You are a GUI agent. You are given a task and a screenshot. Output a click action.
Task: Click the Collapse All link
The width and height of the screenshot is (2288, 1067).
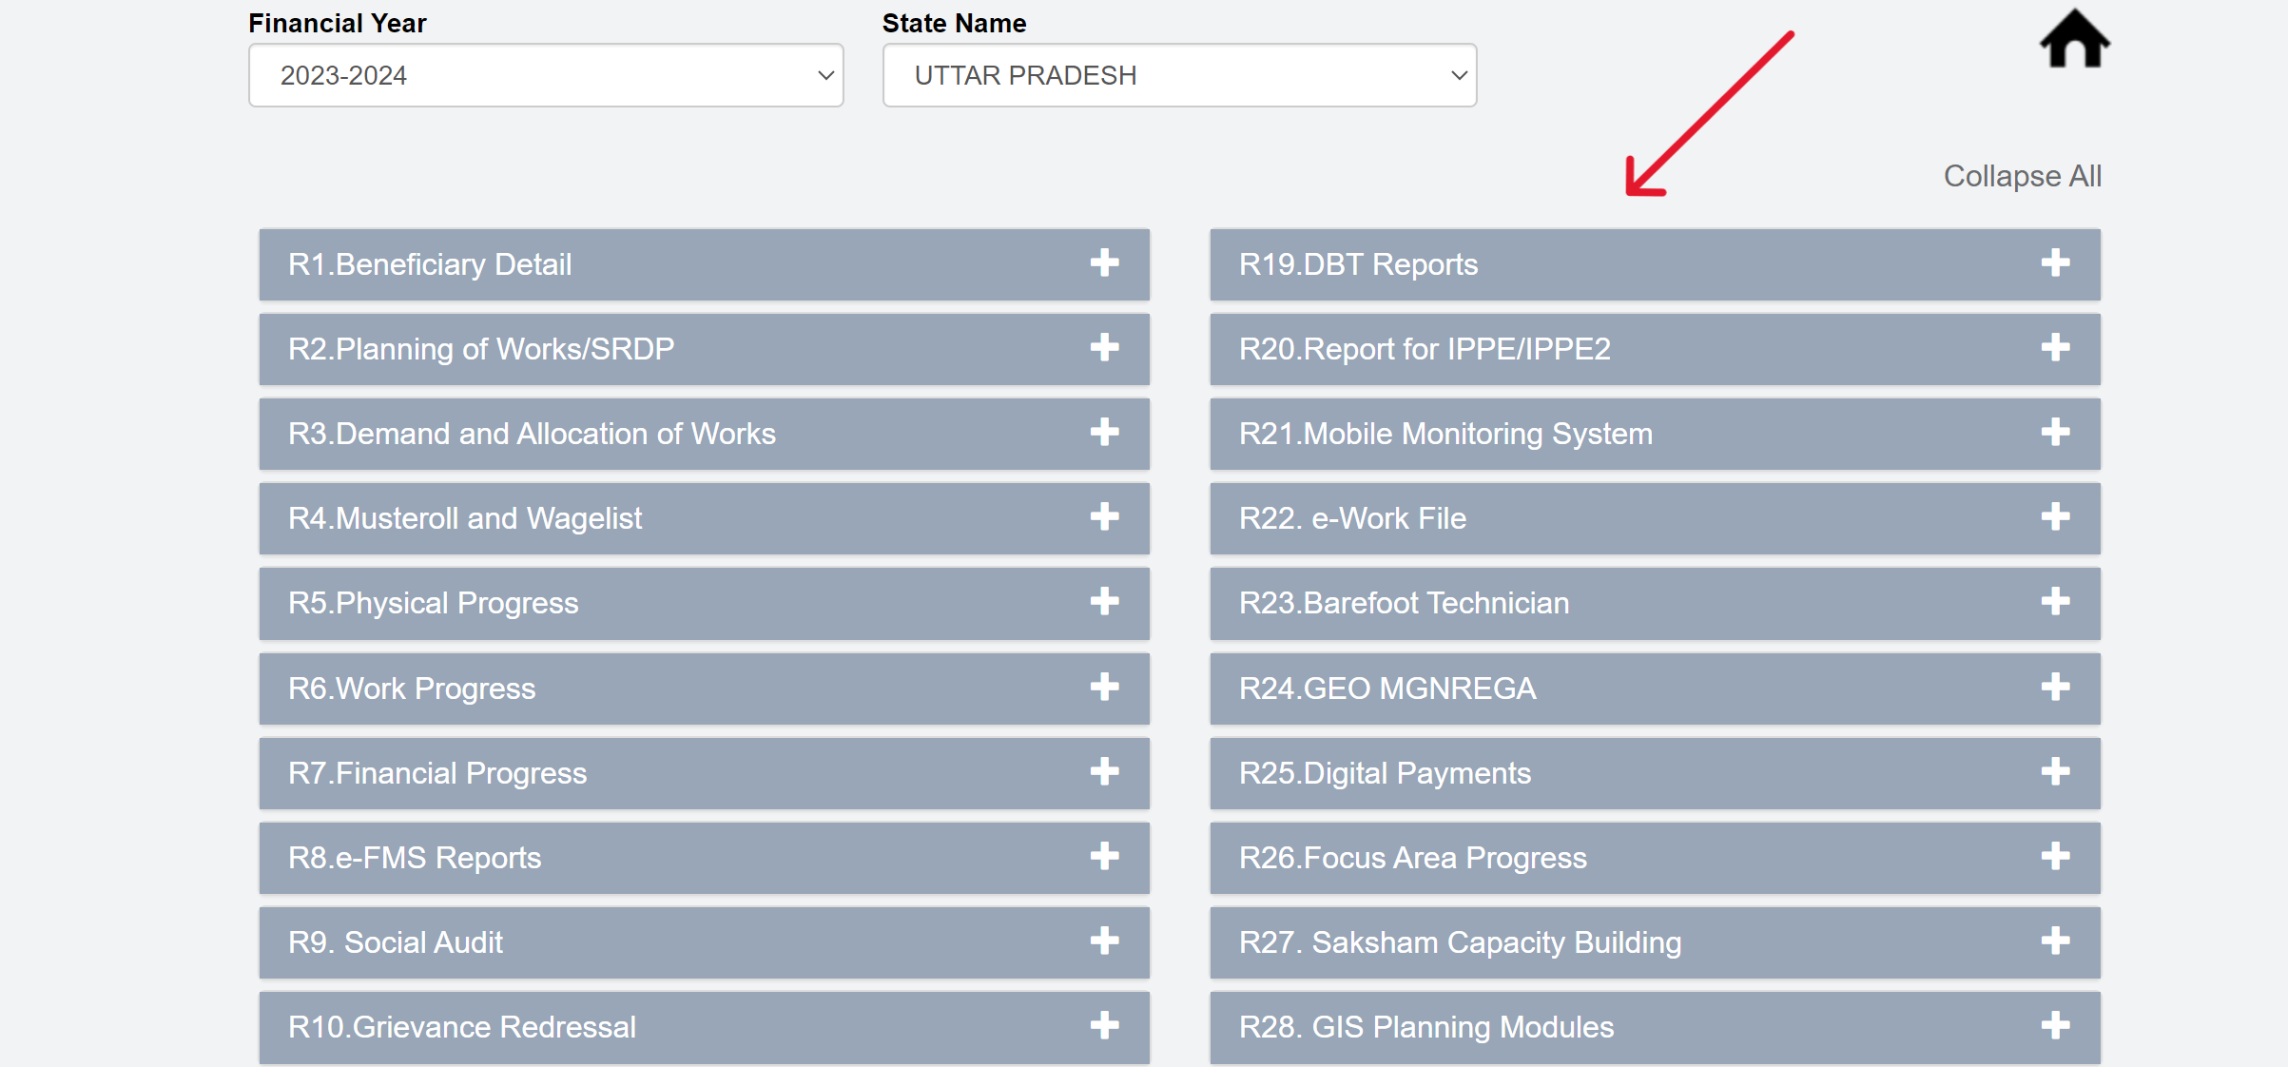coord(2022,176)
